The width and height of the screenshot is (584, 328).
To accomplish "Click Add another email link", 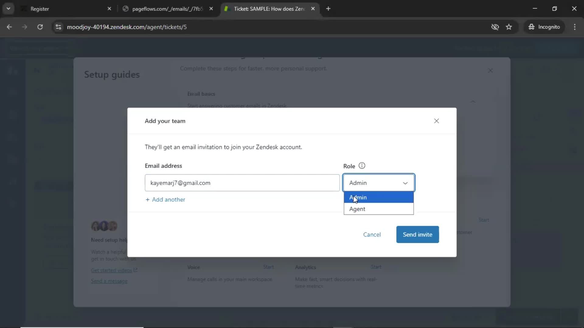I will coord(165,200).
